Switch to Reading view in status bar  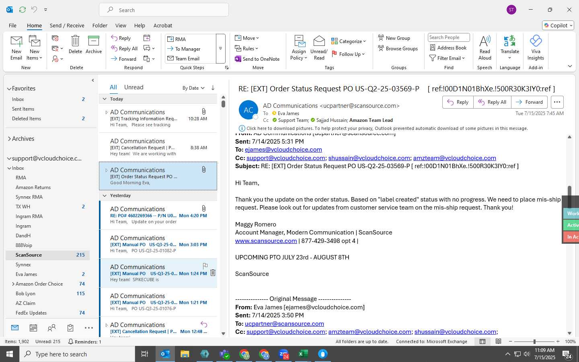click(x=498, y=341)
